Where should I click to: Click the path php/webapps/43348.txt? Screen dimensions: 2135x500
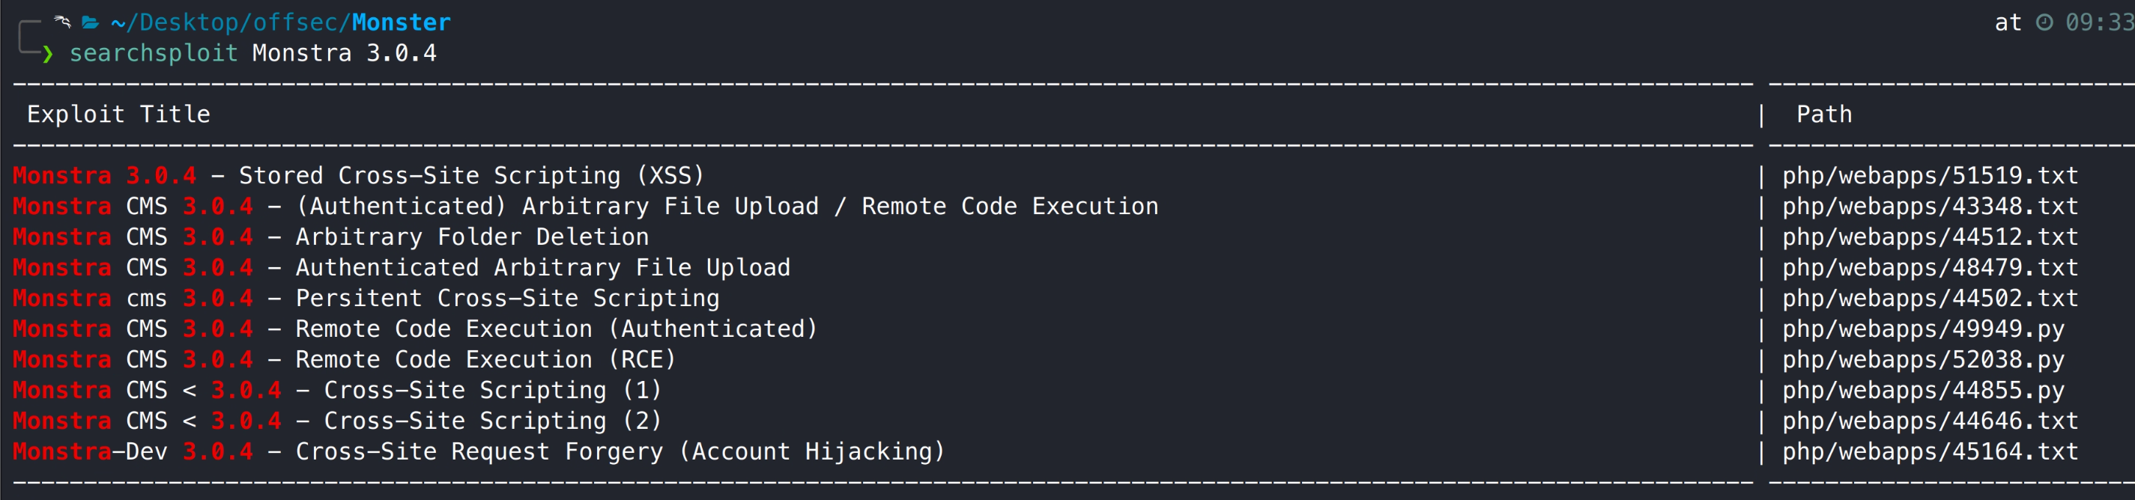[x=1930, y=207]
